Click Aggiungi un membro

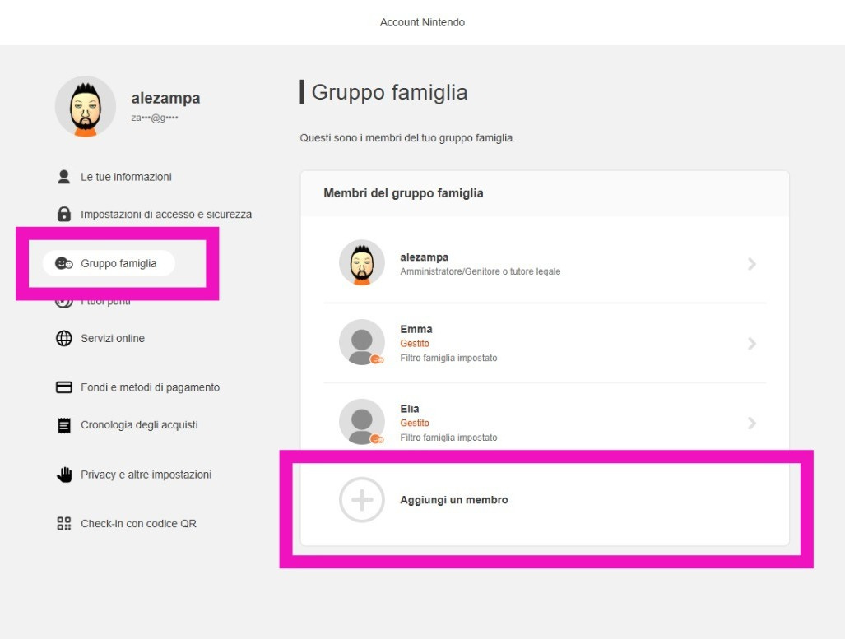coord(545,500)
